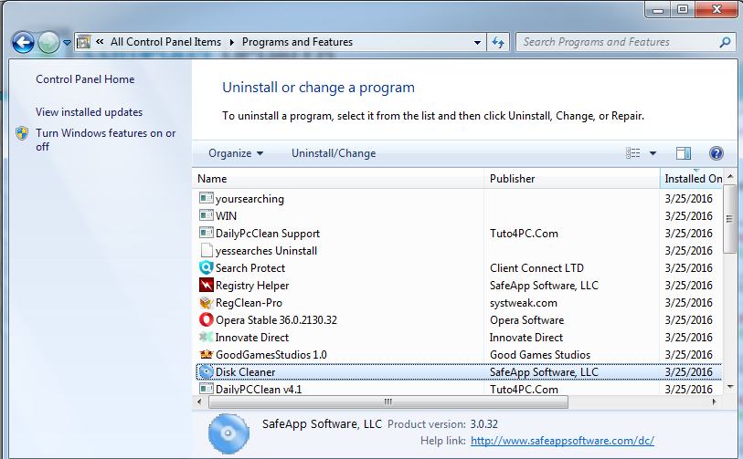Click the Opera Stable program icon

pos(206,320)
